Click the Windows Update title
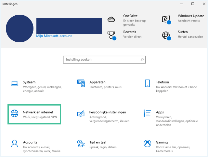This screenshot has width=208, height=157. point(191,16)
